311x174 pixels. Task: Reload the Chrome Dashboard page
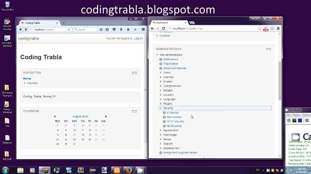(x=163, y=29)
